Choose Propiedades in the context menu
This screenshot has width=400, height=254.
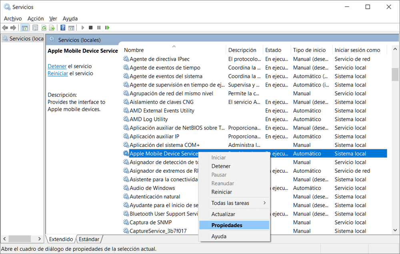tap(234, 225)
